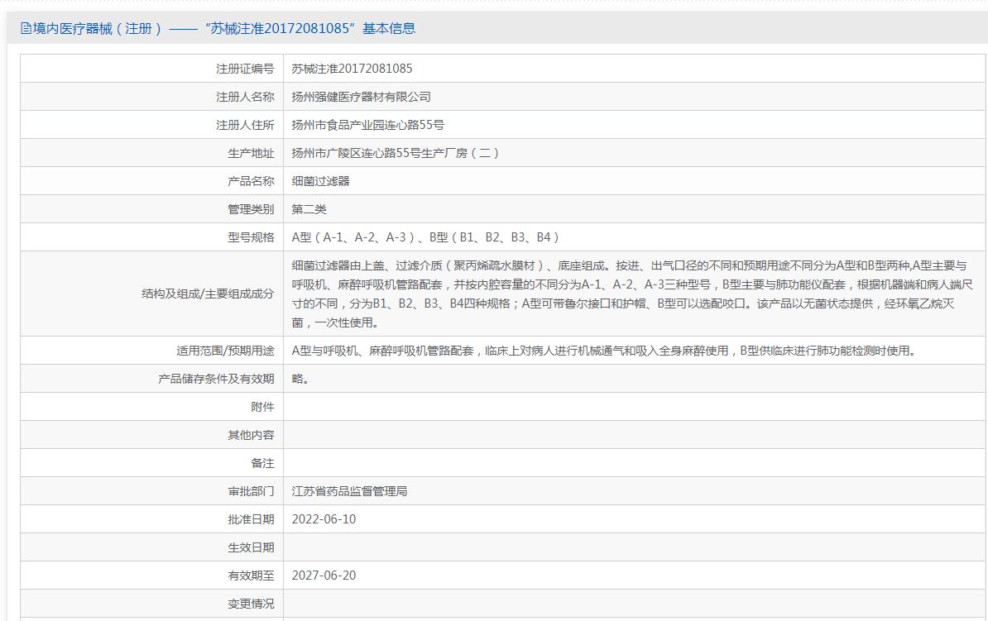The width and height of the screenshot is (988, 621).
Task: Click model specification value A型（A-1、A-2、A-3）
Action: [355, 237]
